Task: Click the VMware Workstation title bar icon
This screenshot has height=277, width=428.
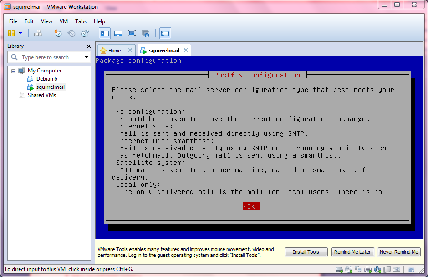Action: point(7,6)
